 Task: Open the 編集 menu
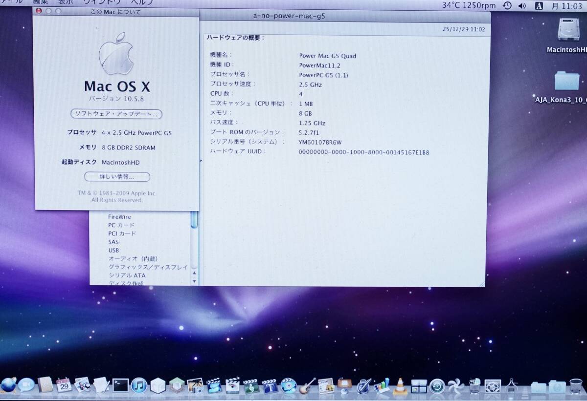41,2
